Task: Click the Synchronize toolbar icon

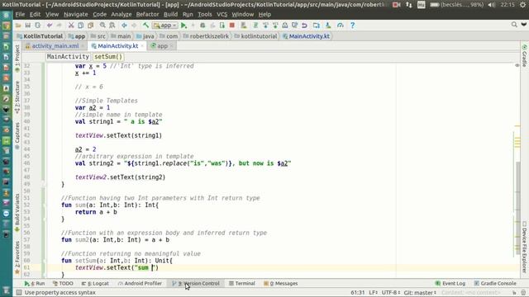Action: click(x=37, y=26)
